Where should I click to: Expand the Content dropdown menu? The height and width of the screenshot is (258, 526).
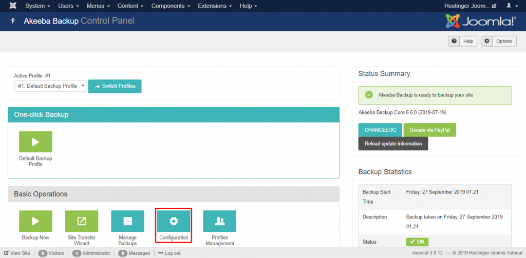click(131, 6)
